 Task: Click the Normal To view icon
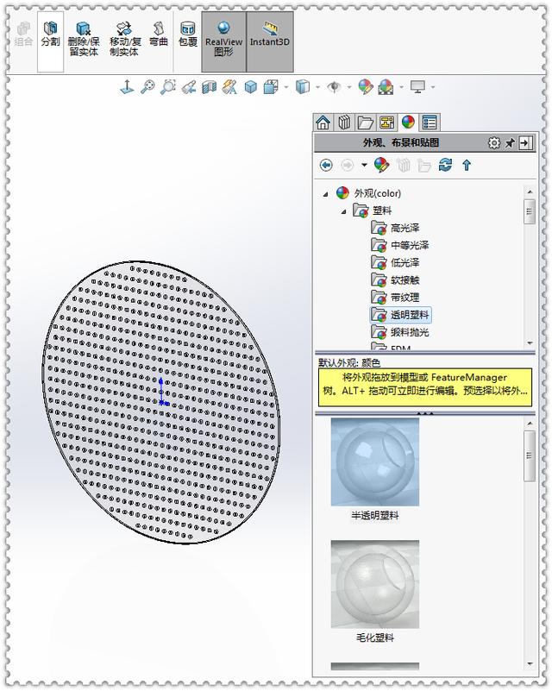(127, 87)
